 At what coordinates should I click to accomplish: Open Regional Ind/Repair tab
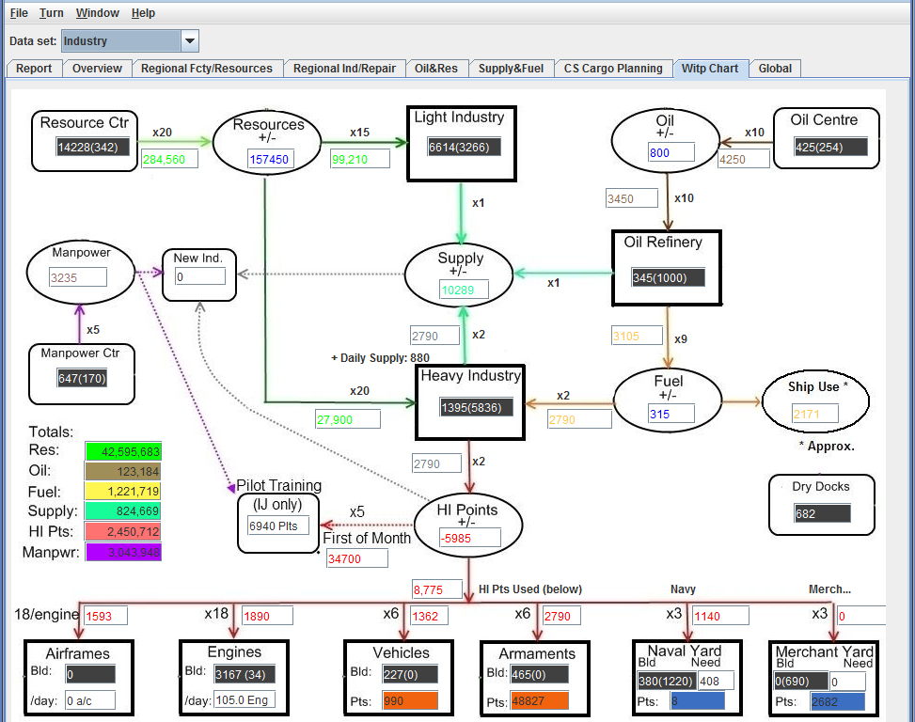pos(344,69)
